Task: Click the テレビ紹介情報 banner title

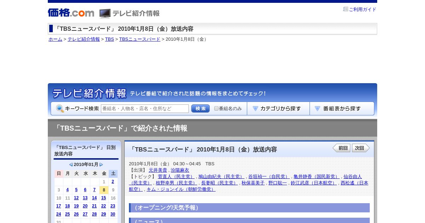Action: tap(89, 93)
